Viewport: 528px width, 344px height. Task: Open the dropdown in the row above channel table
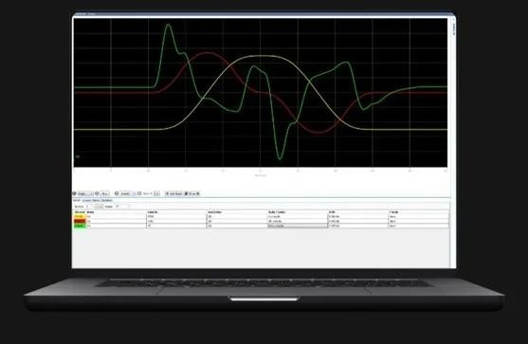[122, 207]
